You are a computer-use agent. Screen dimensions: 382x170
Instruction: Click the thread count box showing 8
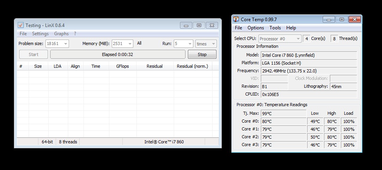(x=334, y=39)
